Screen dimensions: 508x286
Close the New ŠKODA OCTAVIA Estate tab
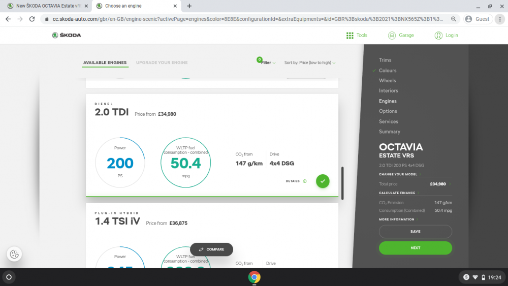click(86, 6)
